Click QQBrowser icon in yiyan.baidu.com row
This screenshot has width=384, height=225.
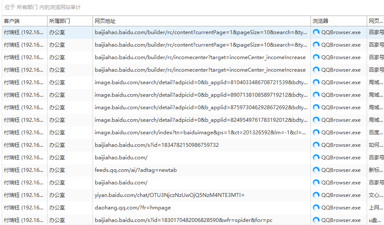(316, 195)
